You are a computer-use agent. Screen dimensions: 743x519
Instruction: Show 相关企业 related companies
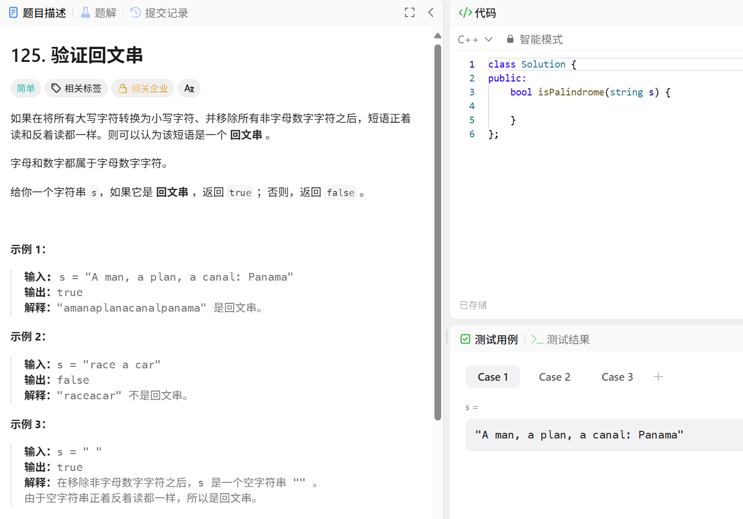click(x=143, y=88)
